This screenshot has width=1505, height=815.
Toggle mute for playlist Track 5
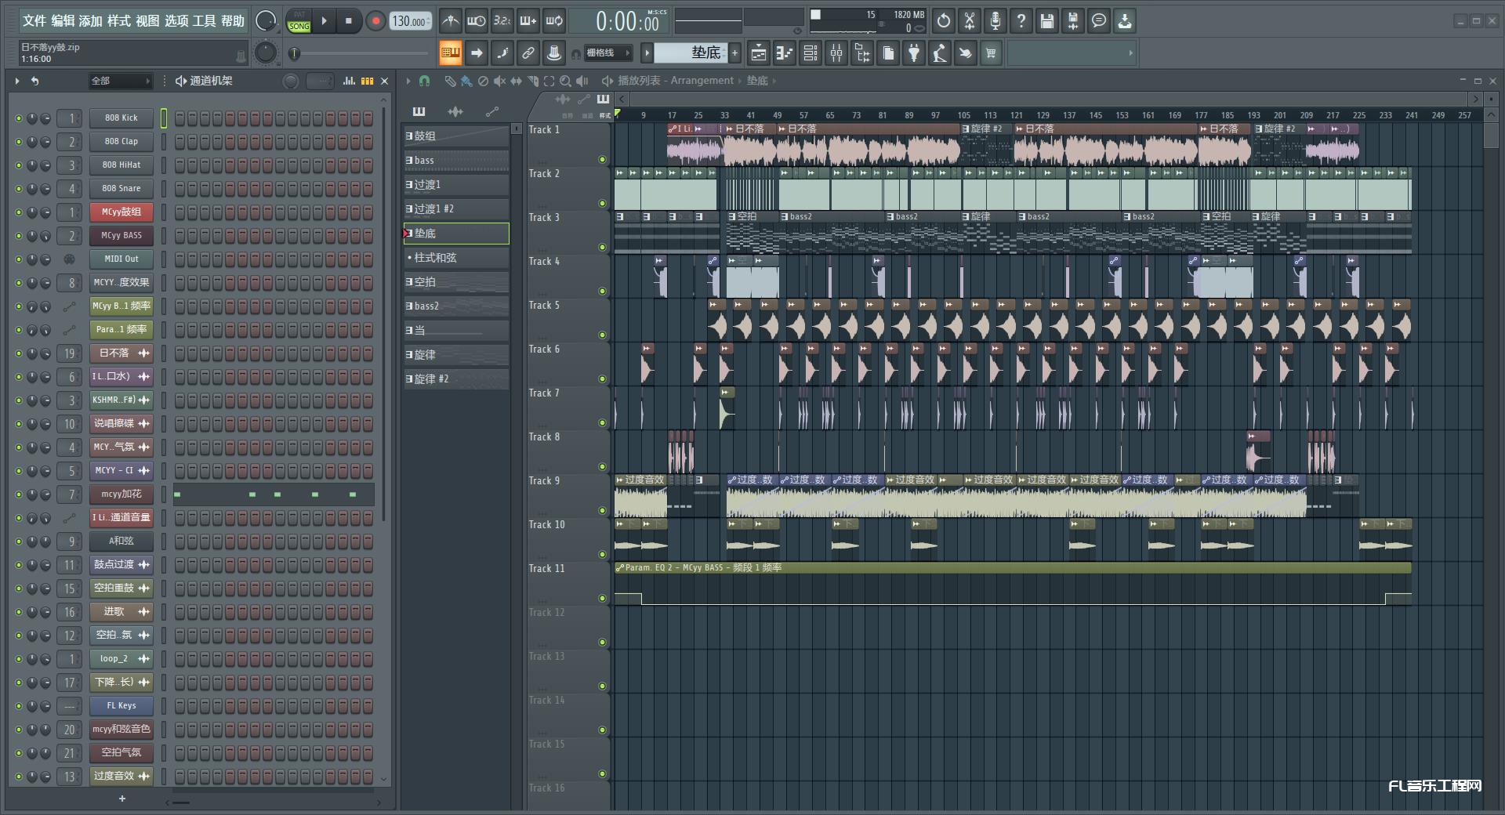pyautogui.click(x=602, y=335)
